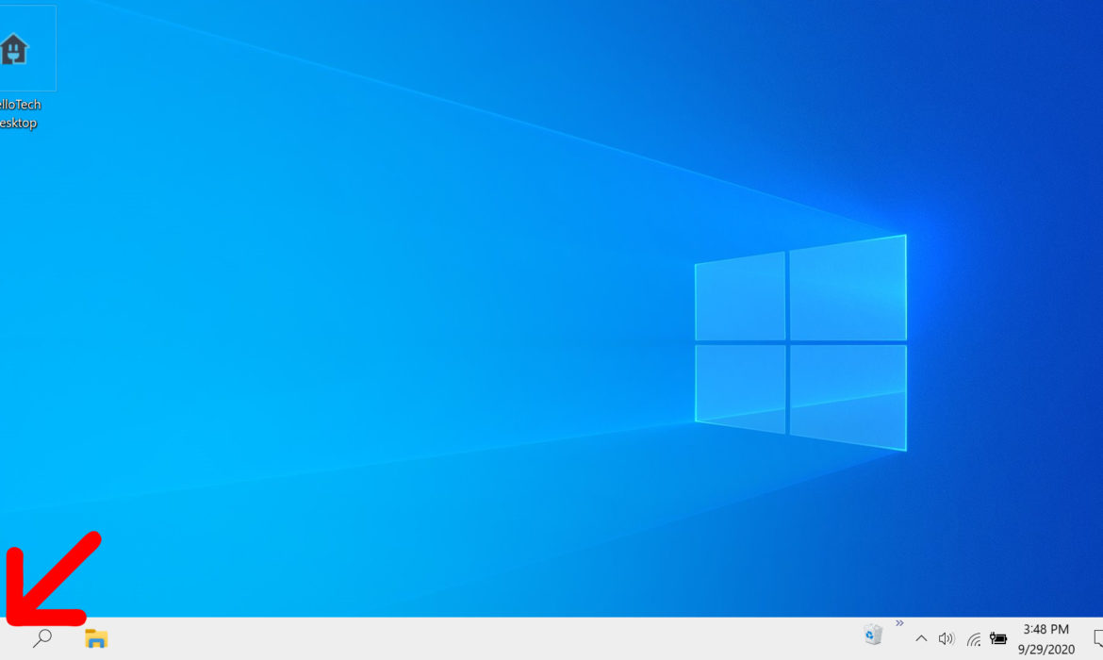Click the 9/29/2020 date in the tray

1047,649
